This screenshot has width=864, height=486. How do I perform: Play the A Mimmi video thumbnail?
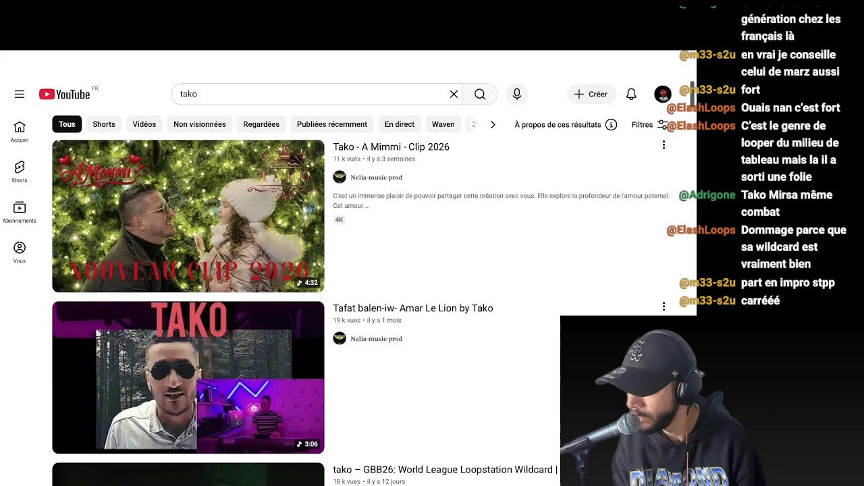tap(188, 216)
